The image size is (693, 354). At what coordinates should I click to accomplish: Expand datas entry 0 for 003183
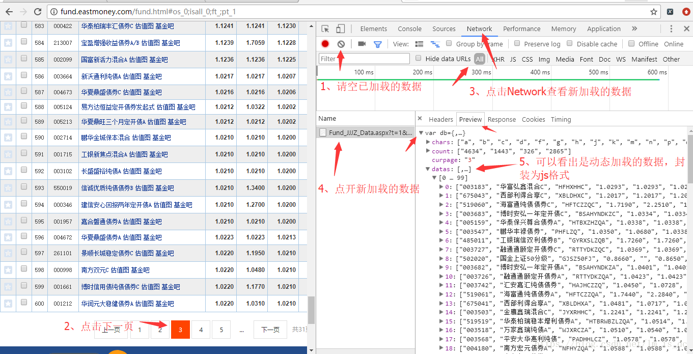[441, 187]
